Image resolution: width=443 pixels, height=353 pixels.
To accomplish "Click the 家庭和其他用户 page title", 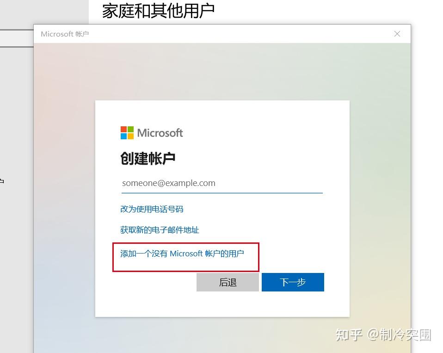I will (158, 11).
